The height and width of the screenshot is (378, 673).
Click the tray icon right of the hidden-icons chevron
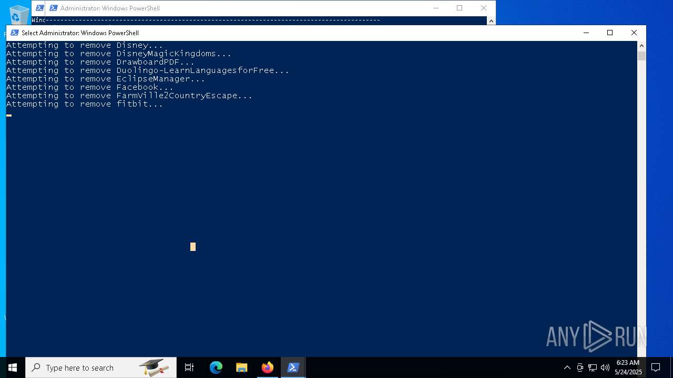coord(580,367)
